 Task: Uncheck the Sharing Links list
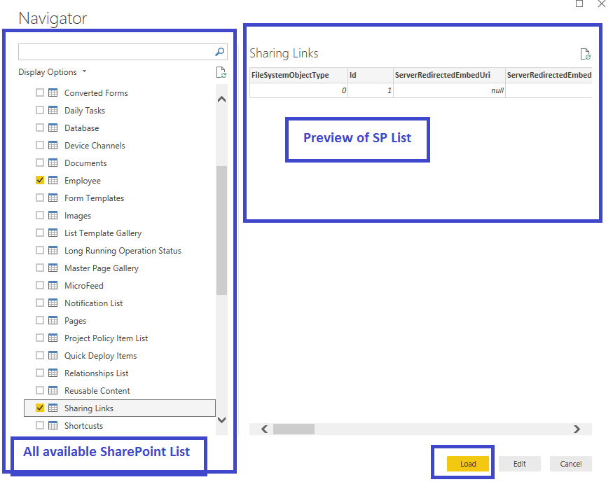[x=39, y=408]
